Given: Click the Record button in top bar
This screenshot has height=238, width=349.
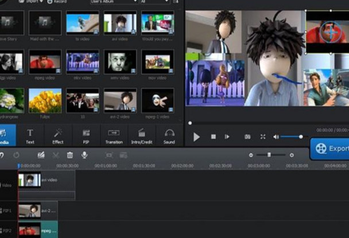Looking at the screenshot, I should pos(57,2).
